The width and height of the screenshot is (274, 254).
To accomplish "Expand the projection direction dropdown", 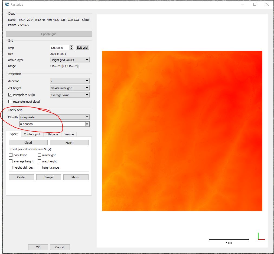I will (70, 81).
